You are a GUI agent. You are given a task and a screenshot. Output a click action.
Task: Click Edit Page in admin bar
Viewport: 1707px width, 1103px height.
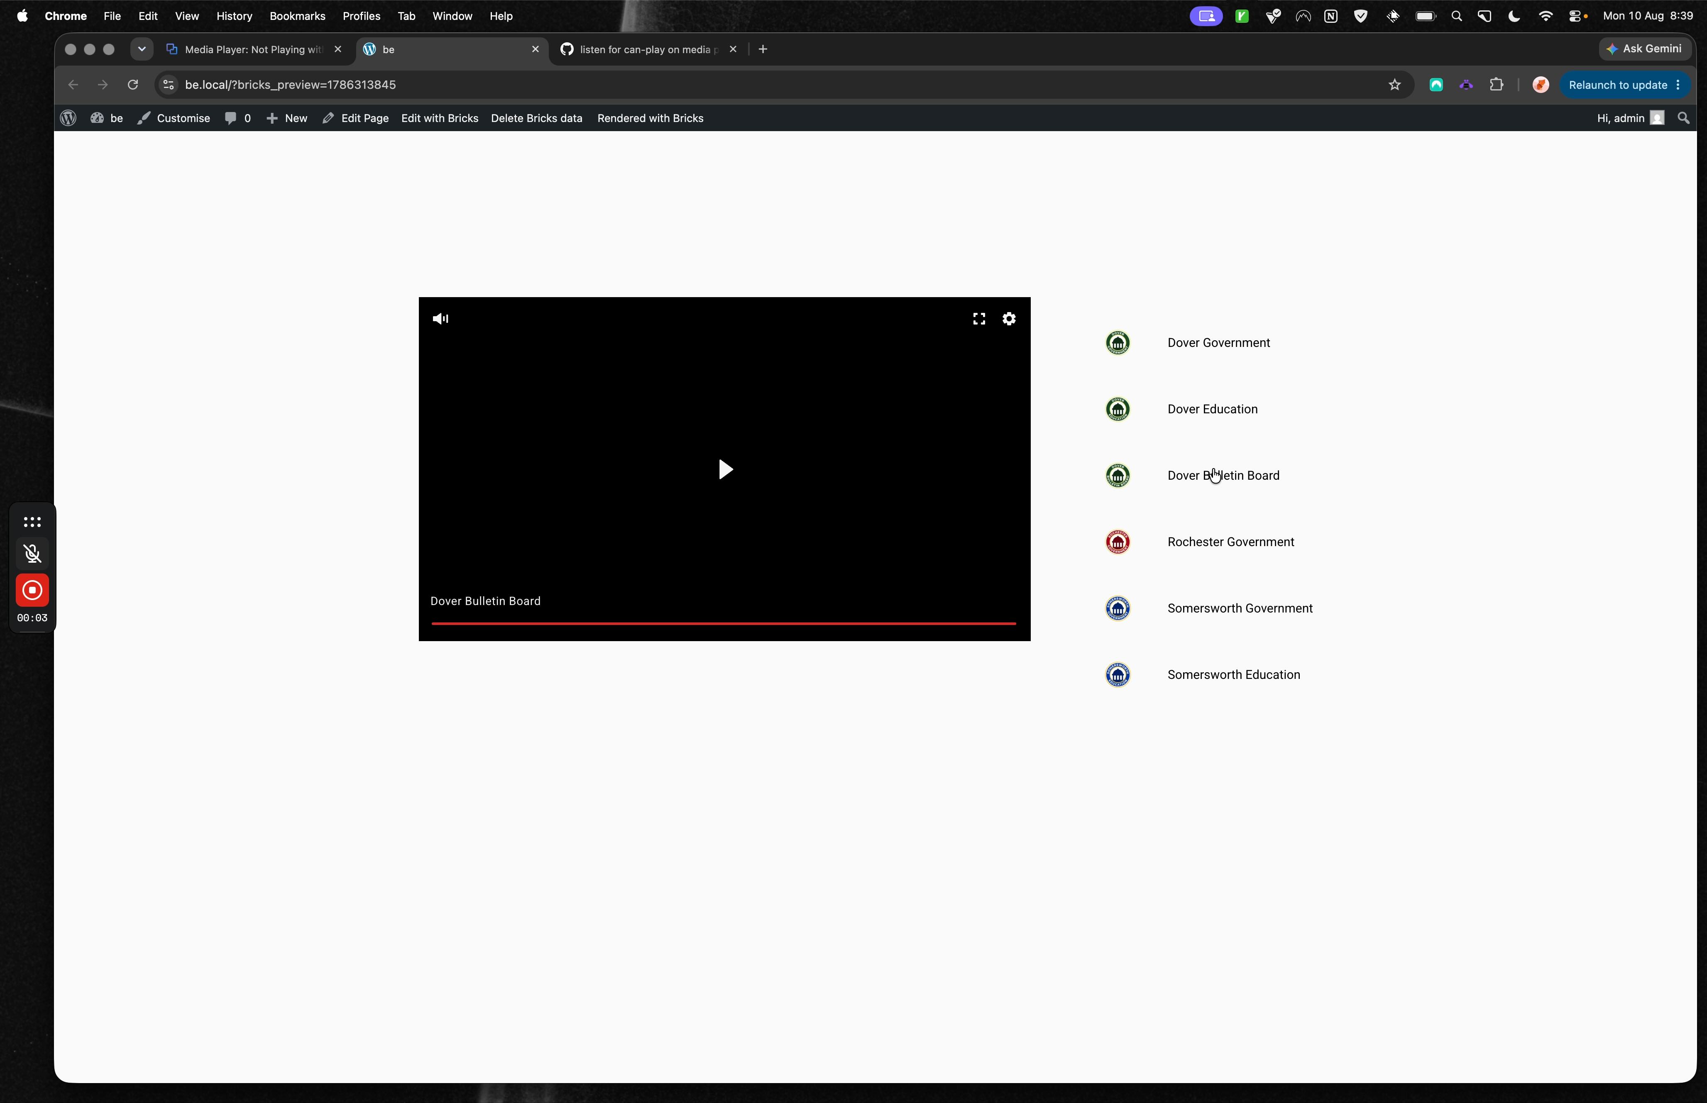click(355, 118)
